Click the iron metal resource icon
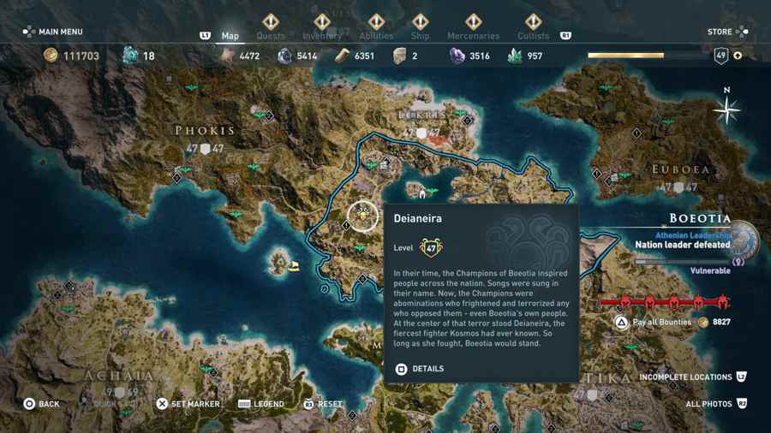 pyautogui.click(x=284, y=56)
